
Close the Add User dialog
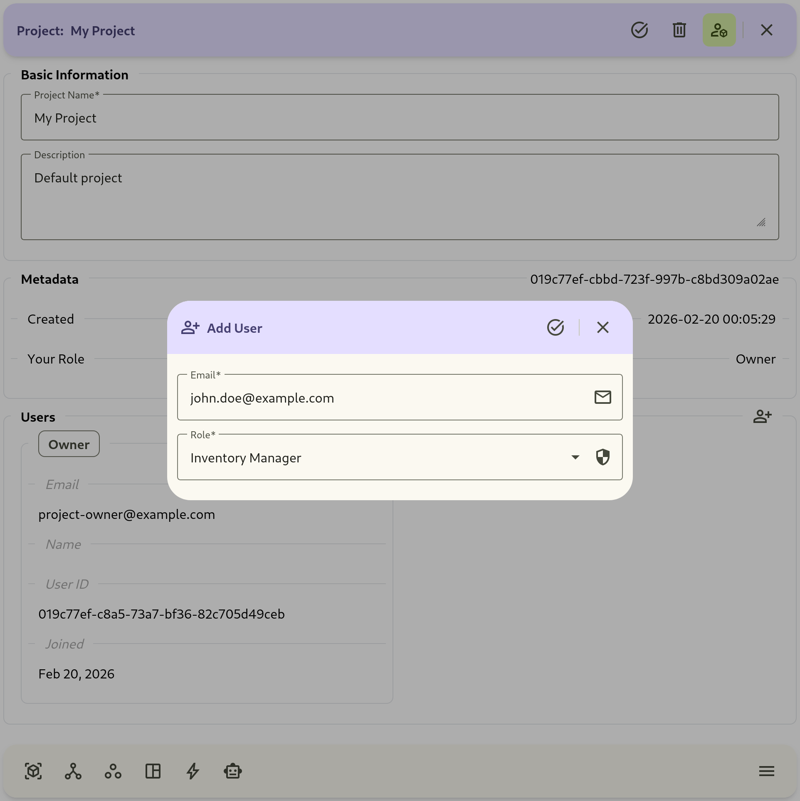tap(602, 327)
